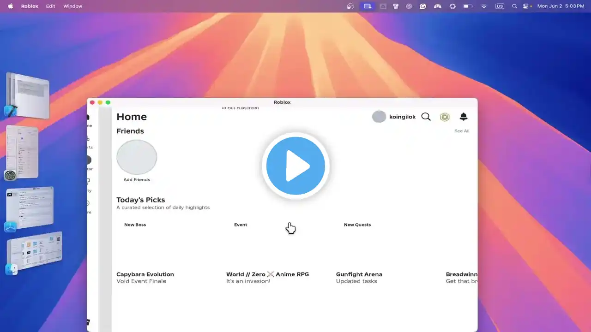This screenshot has height=332, width=591.
Task: Open the Avatar sidebar icon
Action: tap(89, 160)
